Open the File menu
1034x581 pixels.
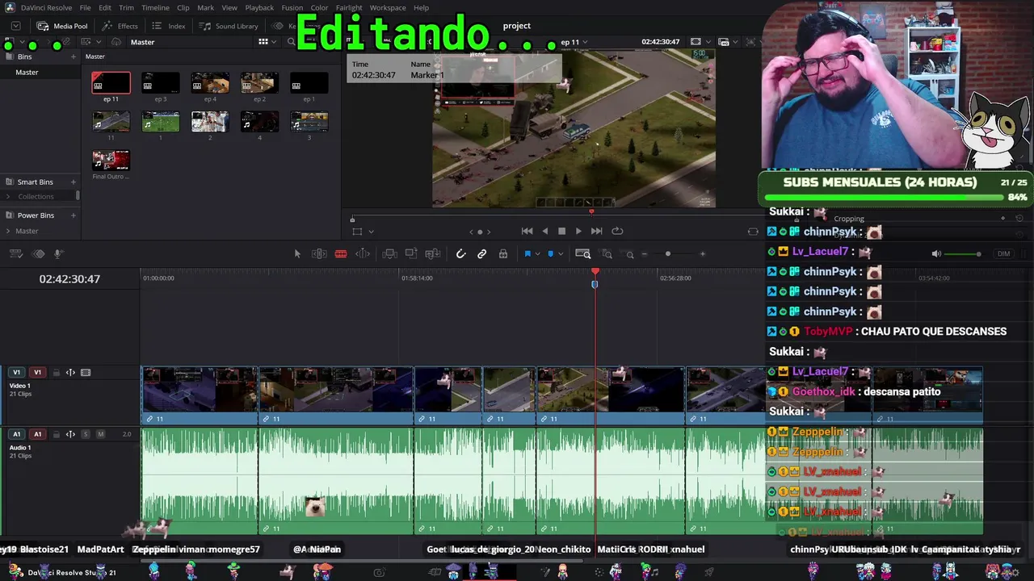pyautogui.click(x=85, y=8)
